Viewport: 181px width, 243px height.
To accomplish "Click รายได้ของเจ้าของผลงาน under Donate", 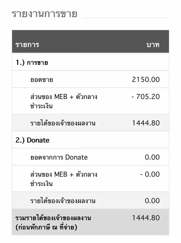I will click(x=63, y=201).
